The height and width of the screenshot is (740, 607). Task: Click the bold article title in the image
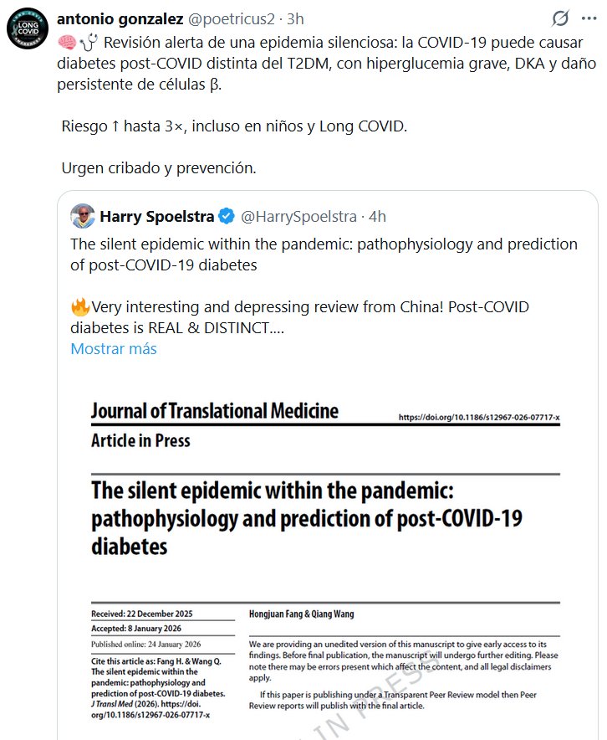[306, 517]
